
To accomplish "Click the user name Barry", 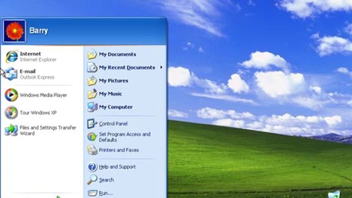I will pyautogui.click(x=38, y=31).
